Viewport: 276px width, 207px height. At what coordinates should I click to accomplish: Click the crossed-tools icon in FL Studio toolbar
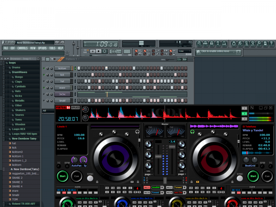pos(253,43)
